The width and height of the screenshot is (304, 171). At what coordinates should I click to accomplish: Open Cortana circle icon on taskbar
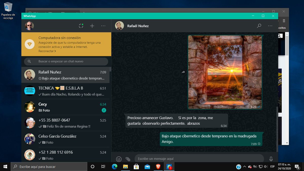click(x=92, y=166)
